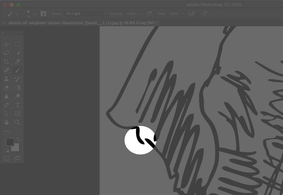Open the Pin Light mode dropdown
The image size is (283, 195).
click(x=85, y=14)
